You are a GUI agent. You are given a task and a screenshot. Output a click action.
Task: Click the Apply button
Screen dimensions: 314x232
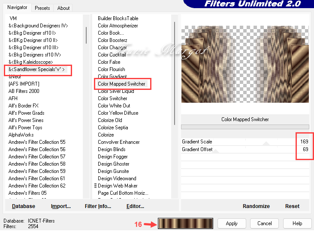[x=231, y=223]
